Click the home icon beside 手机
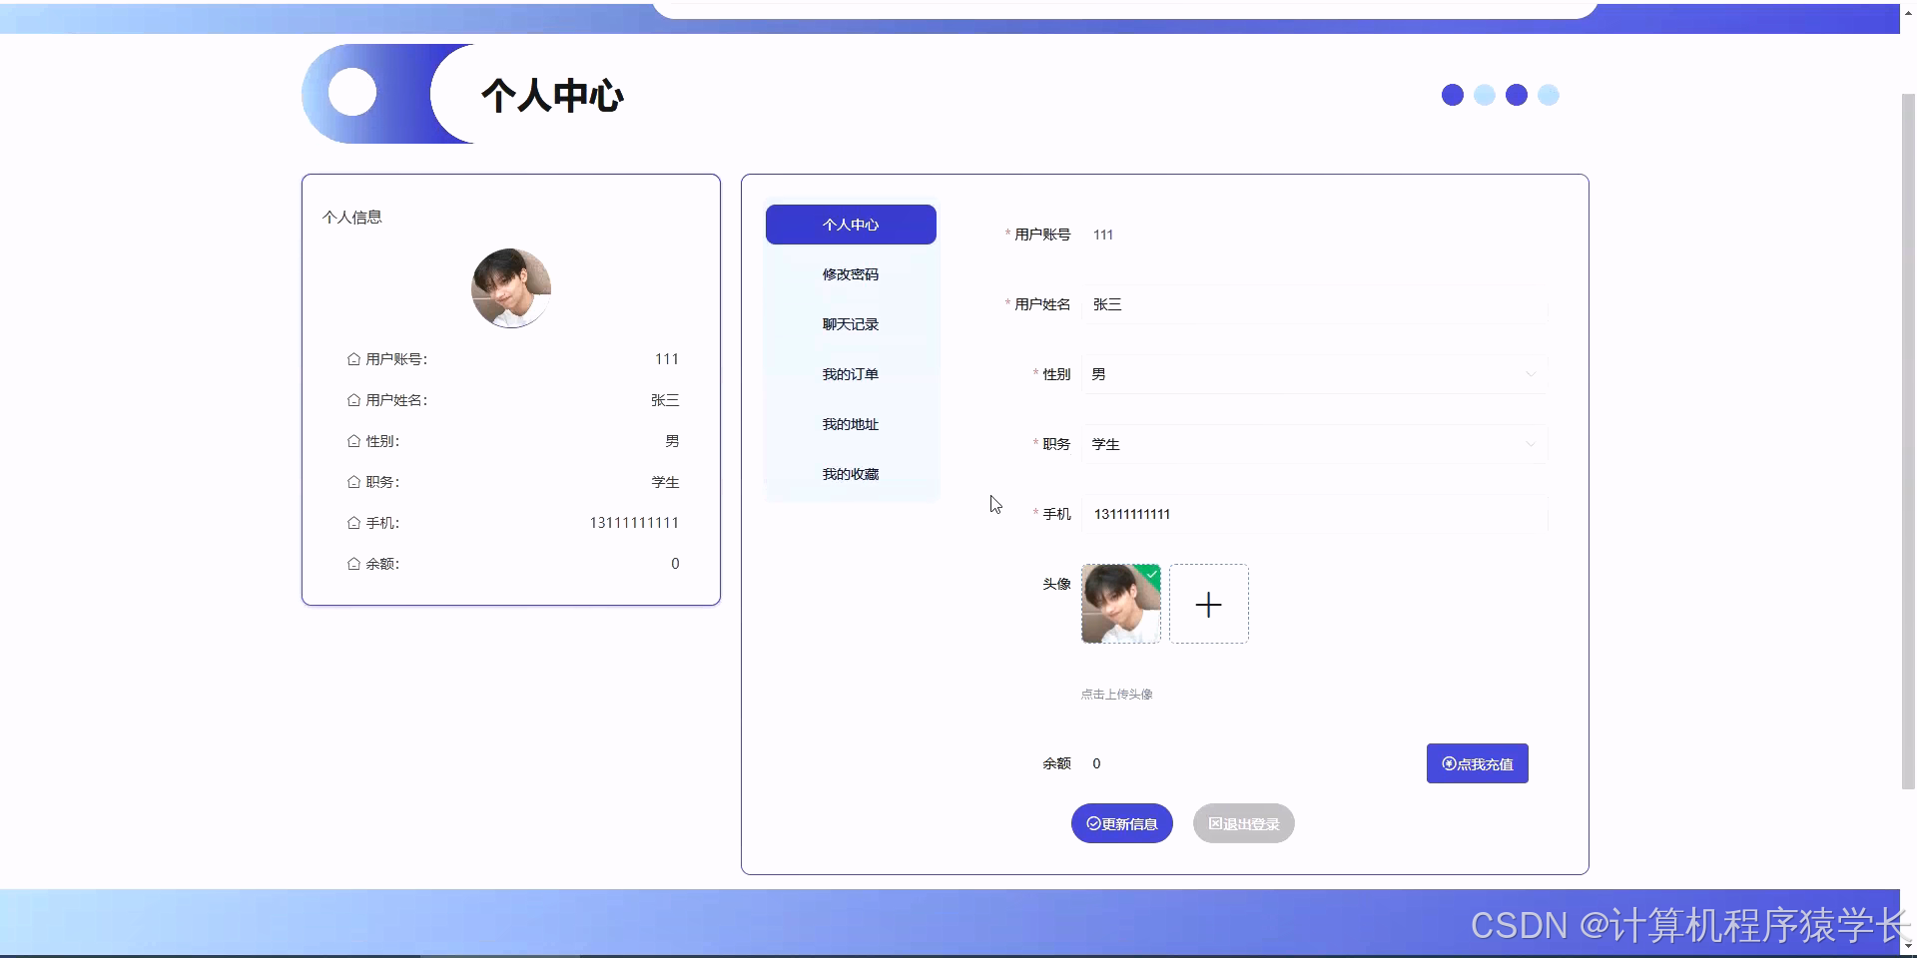Screen dimensions: 1917x958 pyautogui.click(x=352, y=522)
